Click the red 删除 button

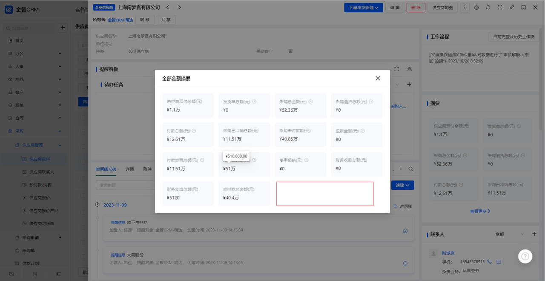416,8
